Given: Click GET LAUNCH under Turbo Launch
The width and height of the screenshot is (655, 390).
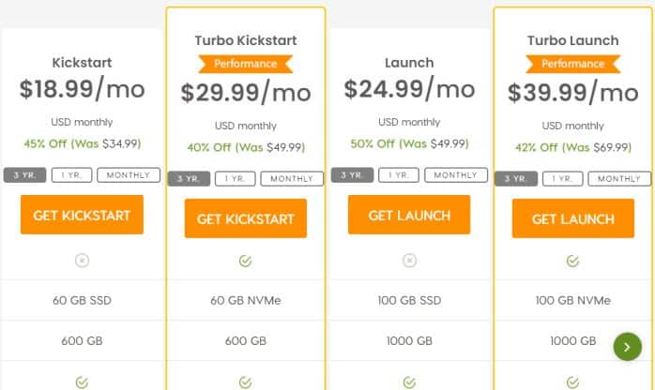Looking at the screenshot, I should (573, 218).
